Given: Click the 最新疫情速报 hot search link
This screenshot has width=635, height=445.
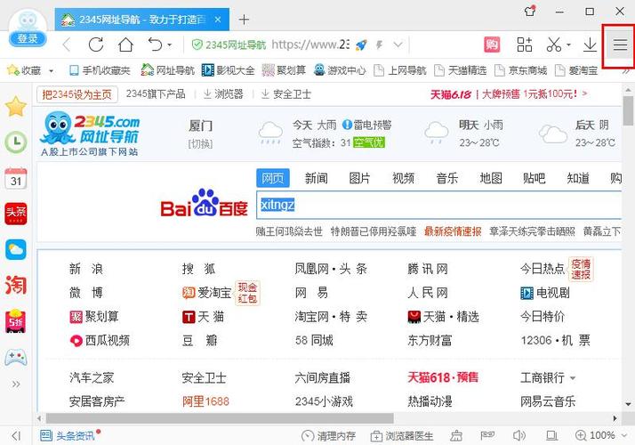Looking at the screenshot, I should (x=453, y=231).
